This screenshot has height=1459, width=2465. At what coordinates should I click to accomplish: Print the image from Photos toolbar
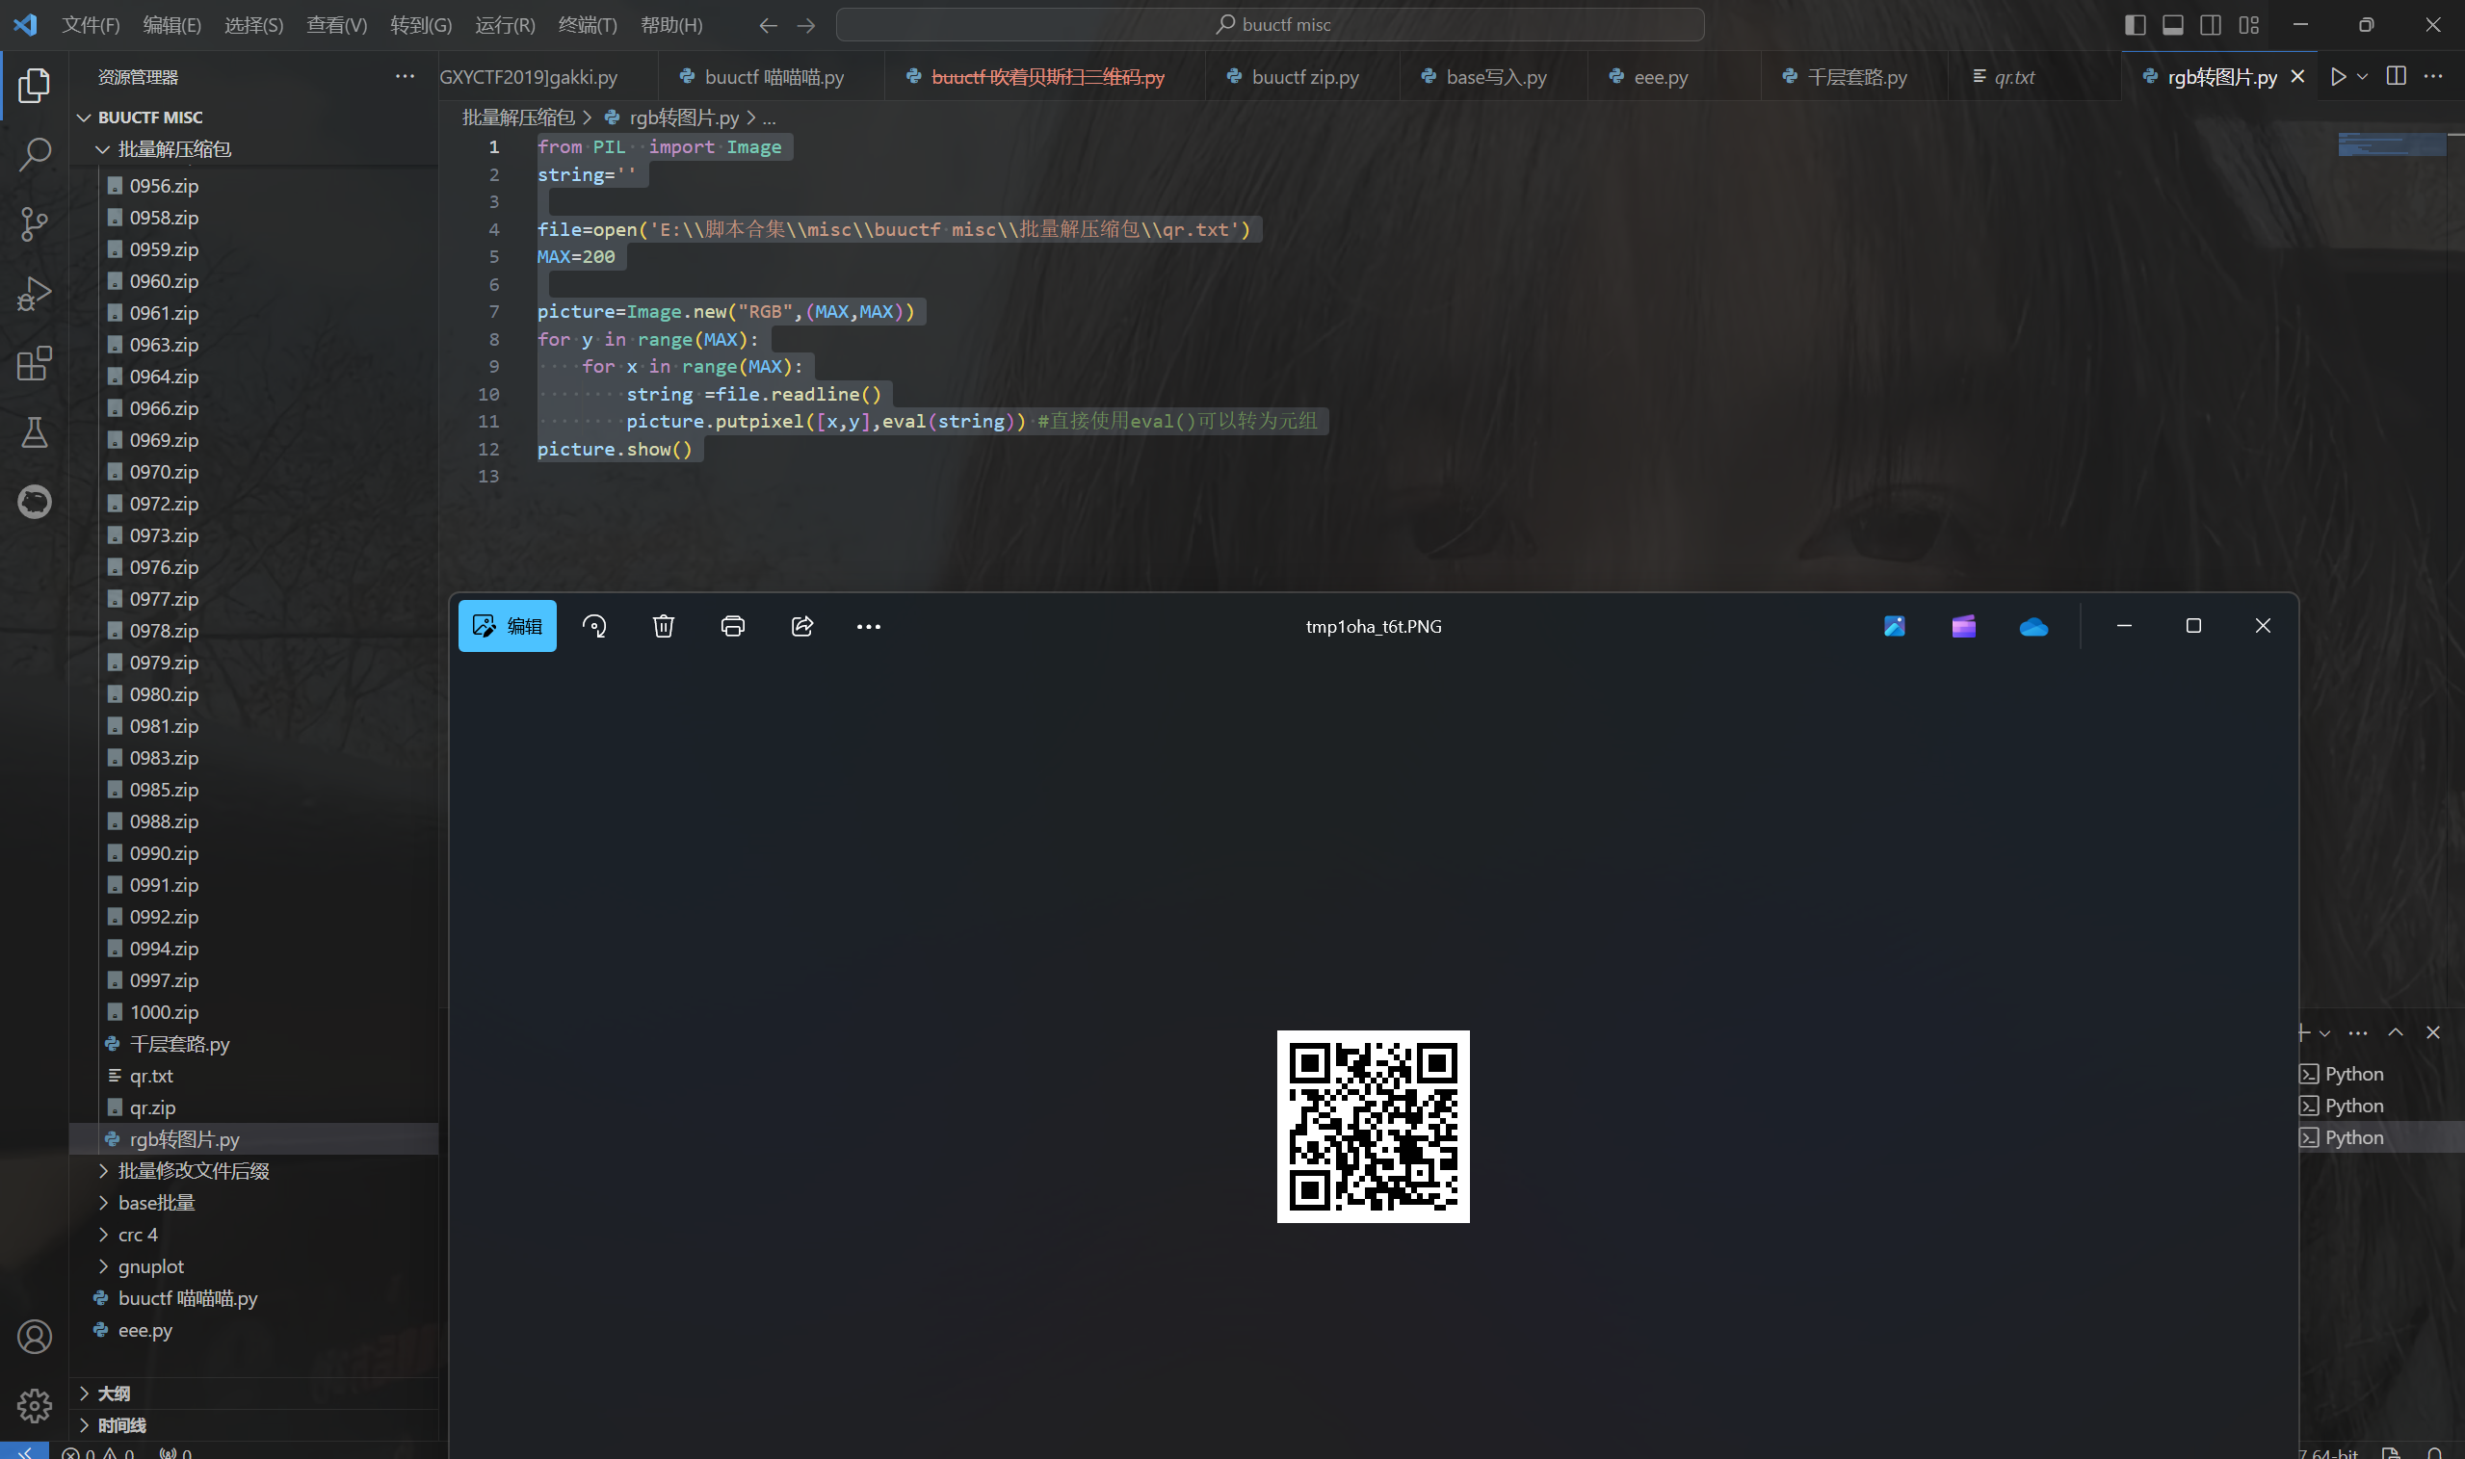[732, 626]
